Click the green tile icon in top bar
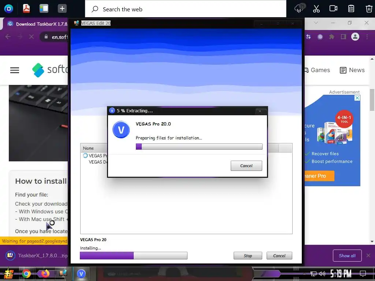This screenshot has height=281, width=375. coord(44,9)
